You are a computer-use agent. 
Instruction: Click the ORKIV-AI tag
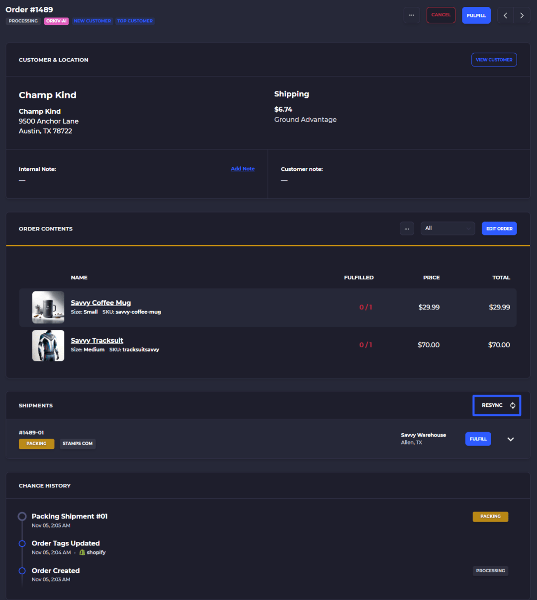coord(56,21)
